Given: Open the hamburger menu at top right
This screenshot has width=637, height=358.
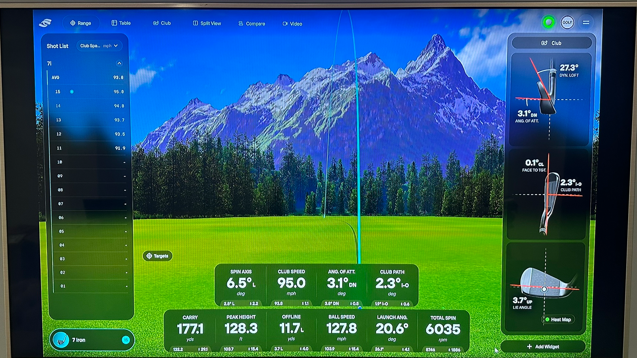Looking at the screenshot, I should coord(586,22).
